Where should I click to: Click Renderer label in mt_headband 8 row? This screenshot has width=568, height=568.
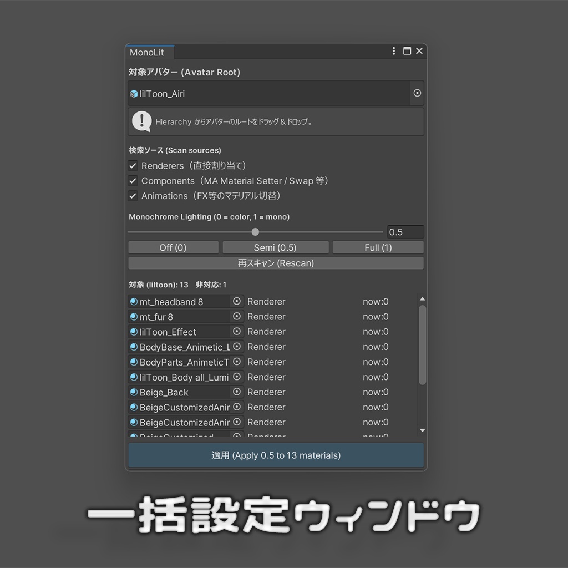click(x=267, y=301)
